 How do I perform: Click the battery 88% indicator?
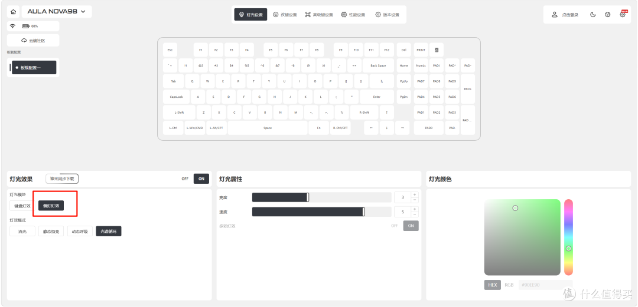pos(30,27)
